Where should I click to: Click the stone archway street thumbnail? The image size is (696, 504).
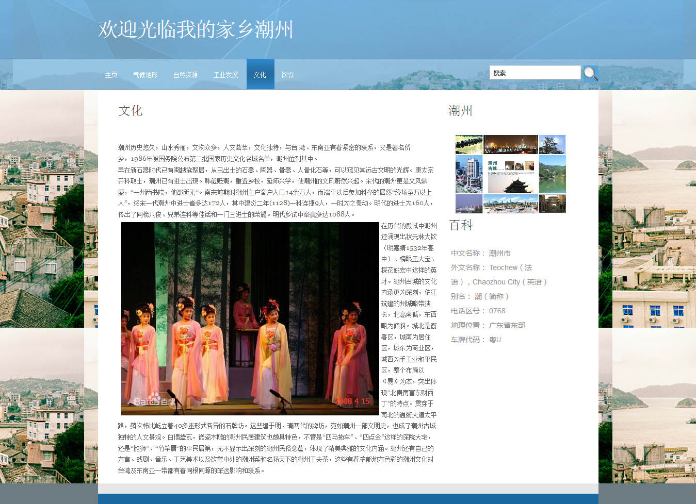tap(552, 203)
